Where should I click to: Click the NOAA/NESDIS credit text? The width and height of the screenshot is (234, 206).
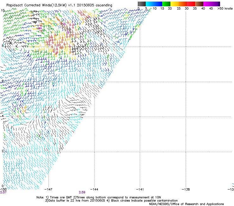pos(186,204)
